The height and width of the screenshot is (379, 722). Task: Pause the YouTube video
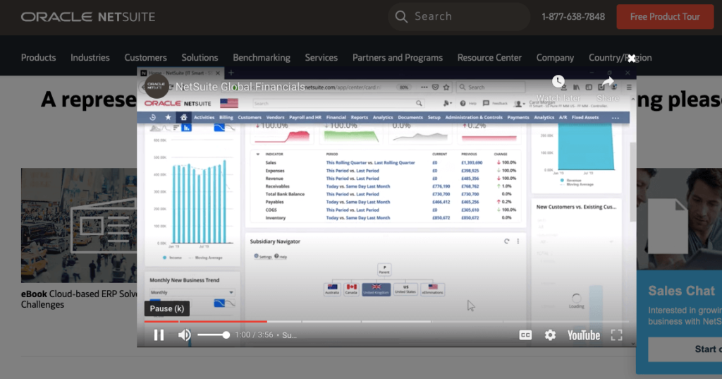tap(159, 335)
